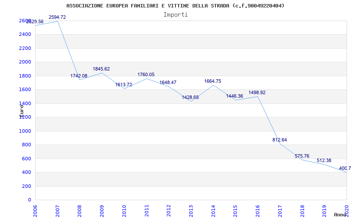Click the 812.64 value label
Viewport: 351px width, 219px height.
pyautogui.click(x=279, y=140)
